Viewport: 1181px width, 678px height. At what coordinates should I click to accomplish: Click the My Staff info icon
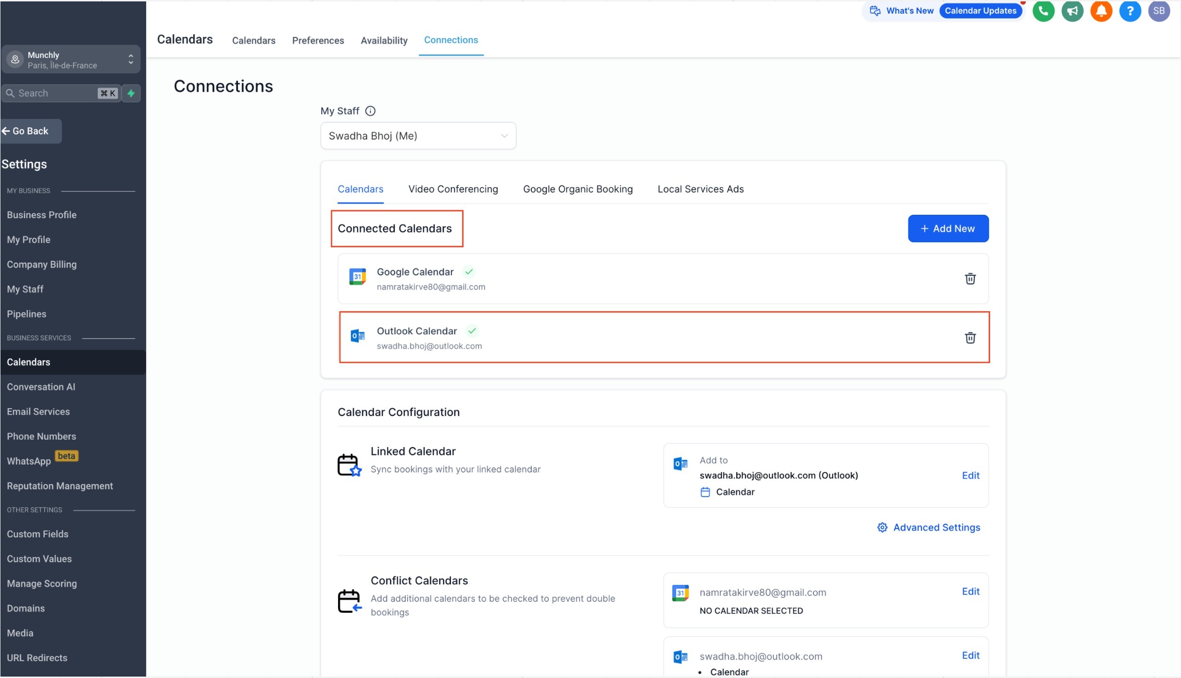point(370,111)
